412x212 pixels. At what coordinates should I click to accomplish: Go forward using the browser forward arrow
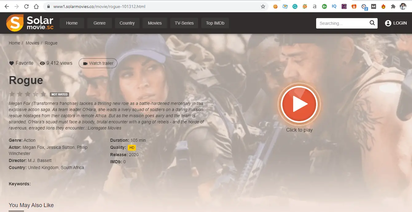pos(17,6)
